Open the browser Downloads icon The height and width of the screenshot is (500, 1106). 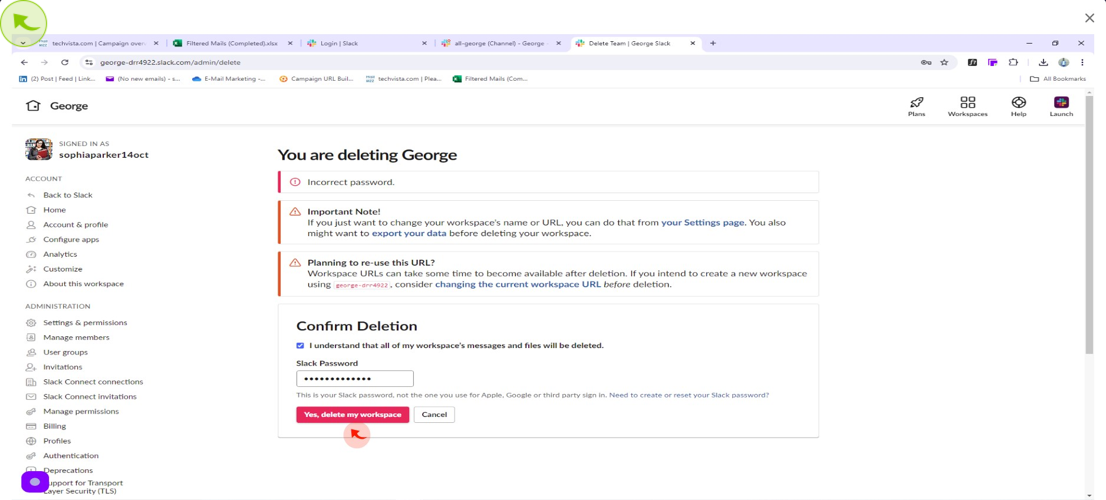click(x=1043, y=62)
